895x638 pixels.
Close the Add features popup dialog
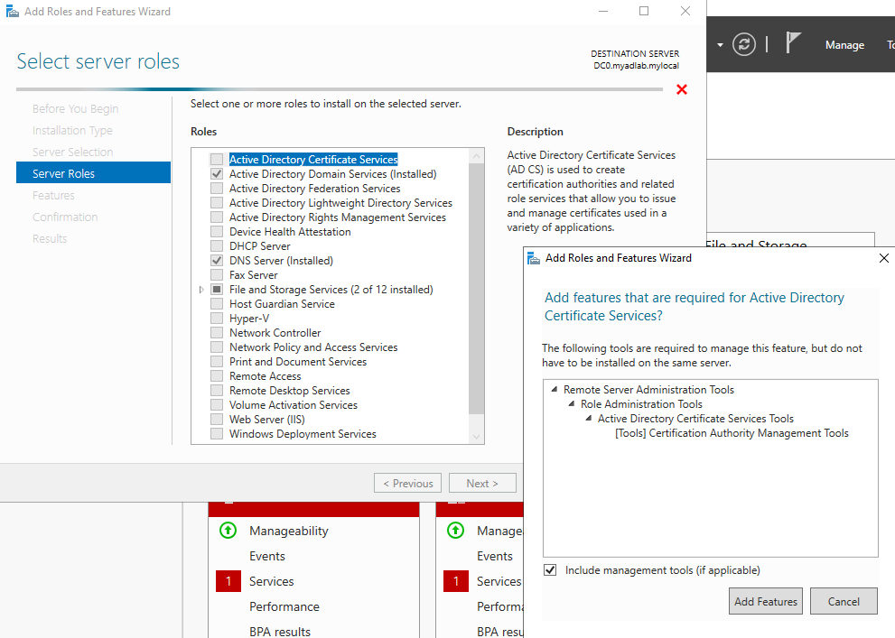click(883, 258)
